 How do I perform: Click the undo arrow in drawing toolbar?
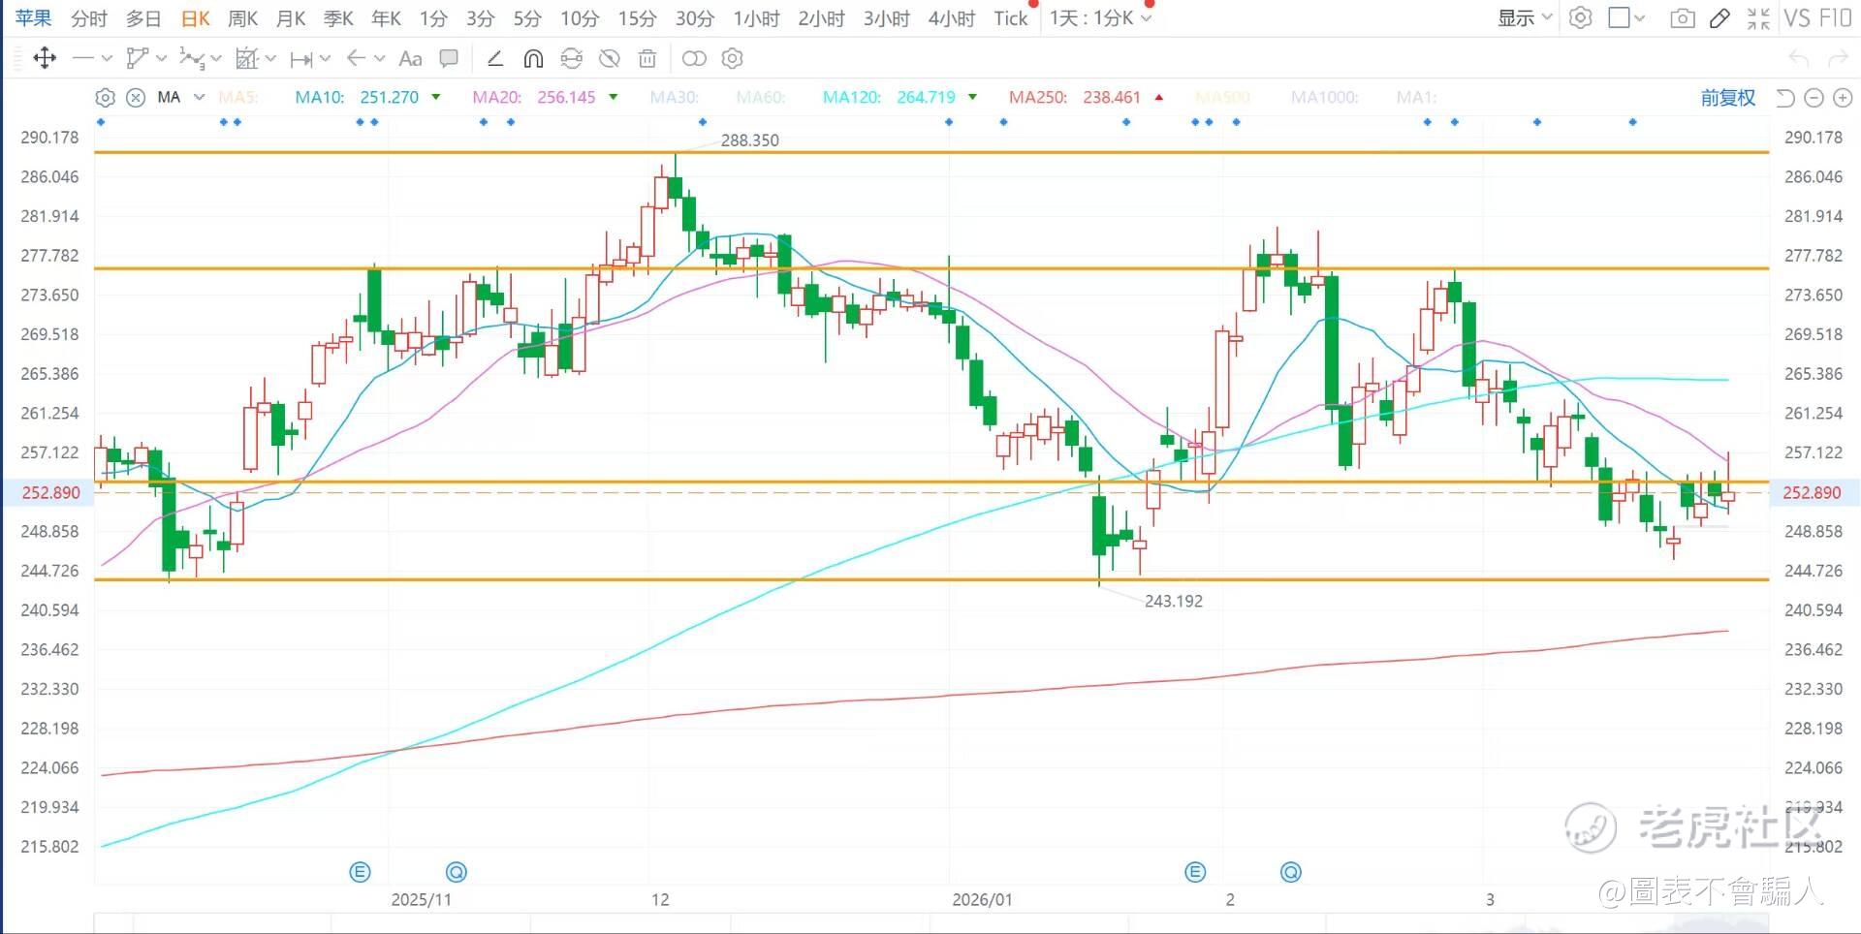pyautogui.click(x=1799, y=58)
